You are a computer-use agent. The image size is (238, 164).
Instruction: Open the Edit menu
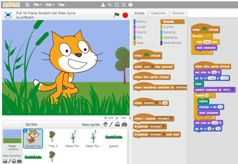tap(50, 5)
